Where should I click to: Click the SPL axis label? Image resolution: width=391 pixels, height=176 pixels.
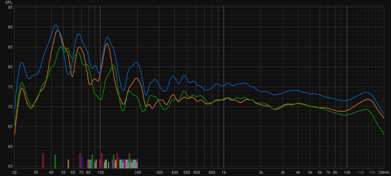coord(8,2)
